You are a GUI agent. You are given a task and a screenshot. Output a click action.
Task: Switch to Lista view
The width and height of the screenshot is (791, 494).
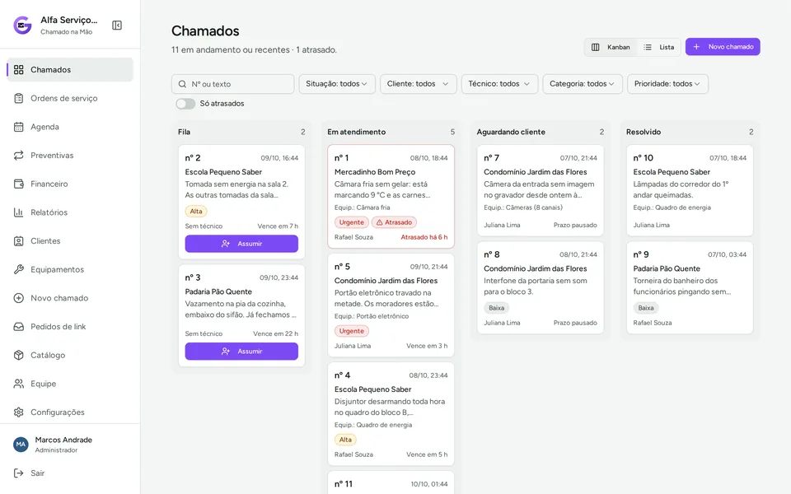tap(658, 47)
